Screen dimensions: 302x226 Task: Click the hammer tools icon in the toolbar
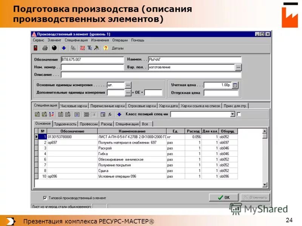(x=97, y=48)
